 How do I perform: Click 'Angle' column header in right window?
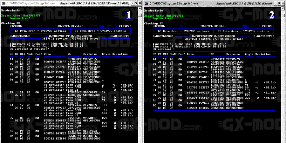249,54
